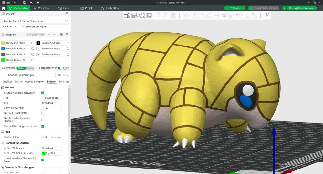Image resolution: width=323 pixels, height=174 pixels.
Task: Open Druckplatte drucken dropdown arrow
Action: tap(284, 8)
